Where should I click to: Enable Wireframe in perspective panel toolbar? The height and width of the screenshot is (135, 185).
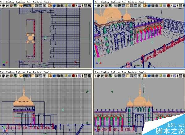pos(145,6)
